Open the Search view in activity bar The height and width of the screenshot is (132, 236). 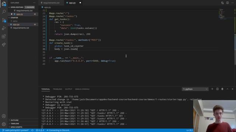click(4, 12)
